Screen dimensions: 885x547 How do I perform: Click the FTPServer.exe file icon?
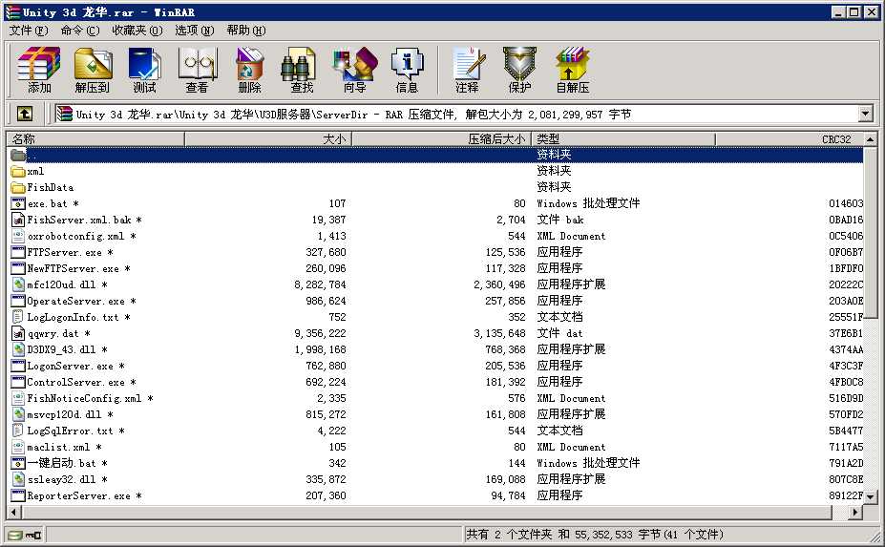pyautogui.click(x=18, y=252)
